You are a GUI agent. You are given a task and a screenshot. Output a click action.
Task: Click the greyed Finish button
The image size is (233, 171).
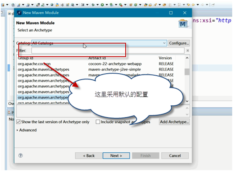[145, 156]
